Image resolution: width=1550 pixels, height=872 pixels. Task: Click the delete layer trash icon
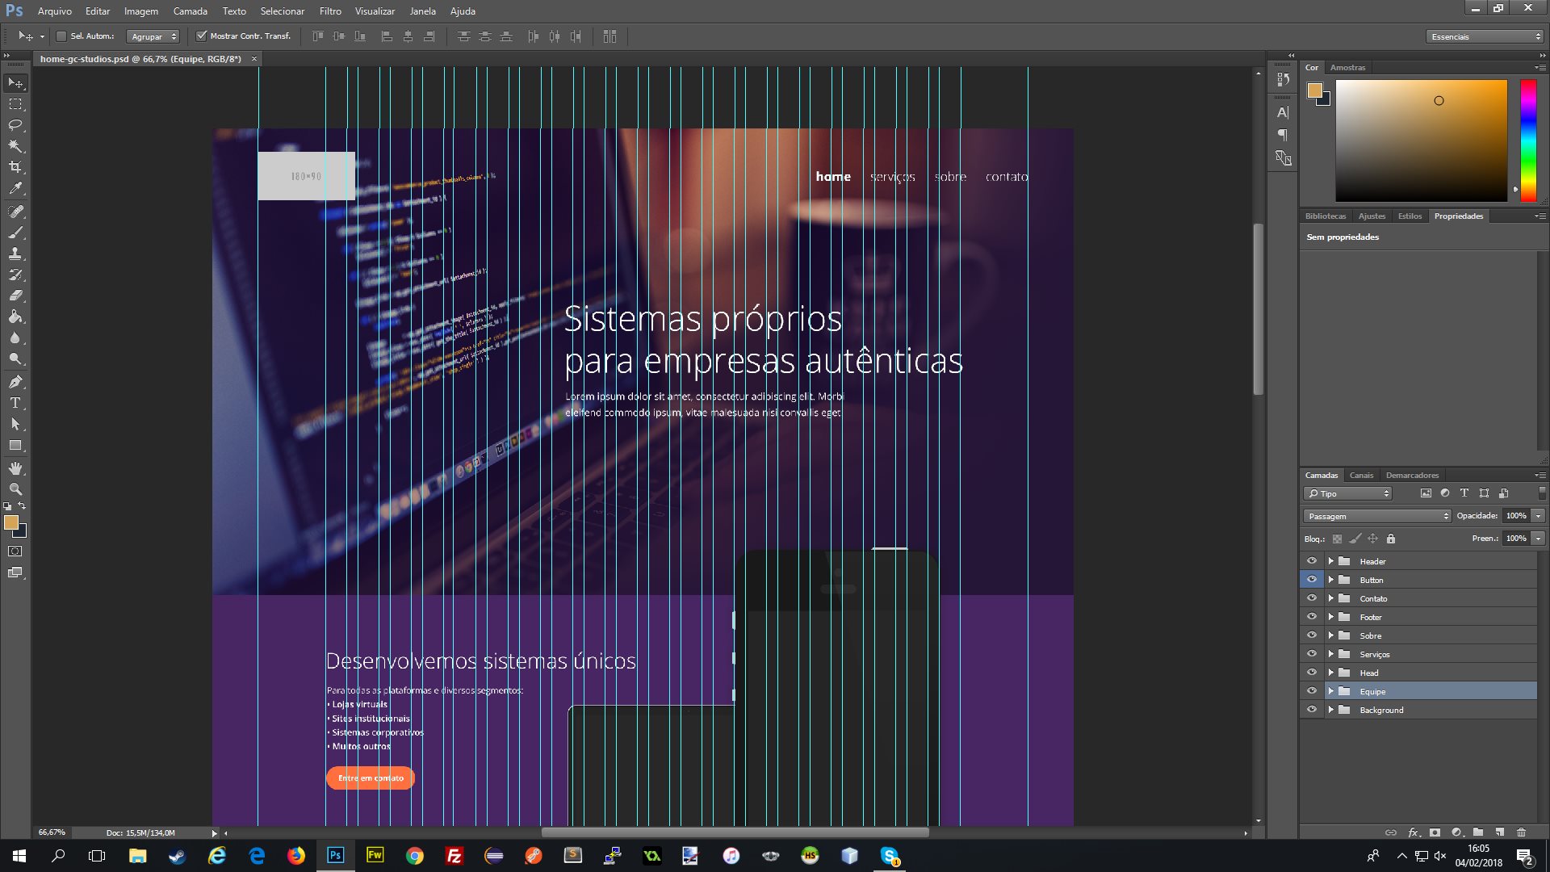1521,832
